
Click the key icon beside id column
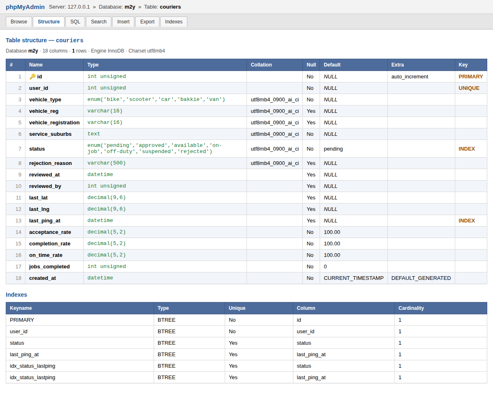point(32,77)
